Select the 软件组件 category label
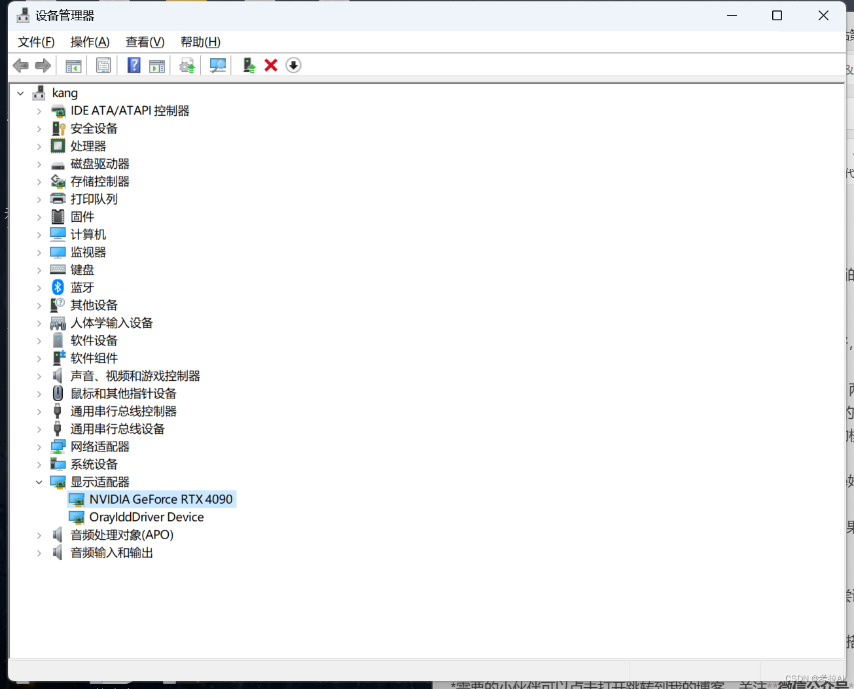Screen dimensions: 854x689 94,358
